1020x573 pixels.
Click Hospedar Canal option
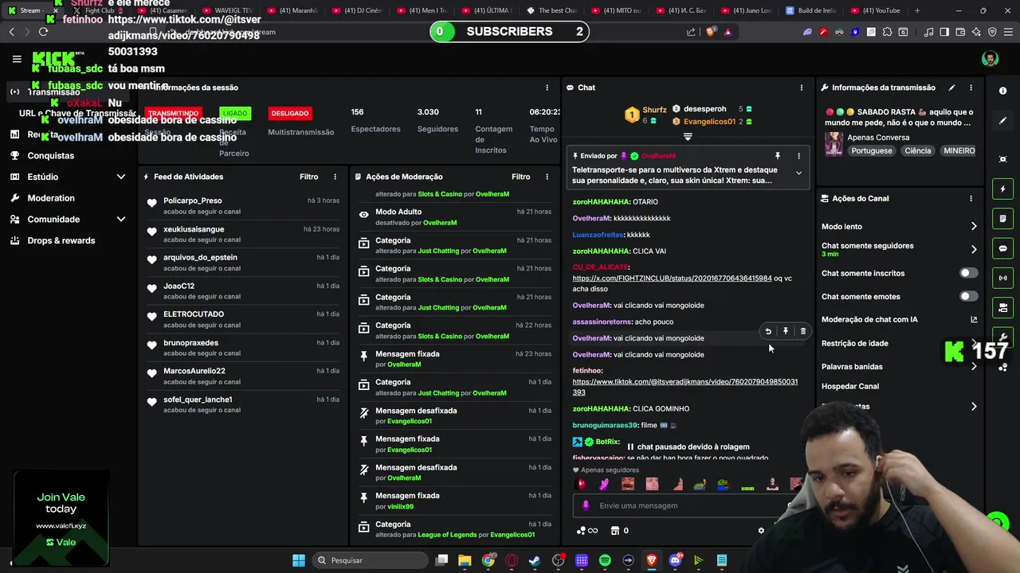pyautogui.click(x=850, y=387)
